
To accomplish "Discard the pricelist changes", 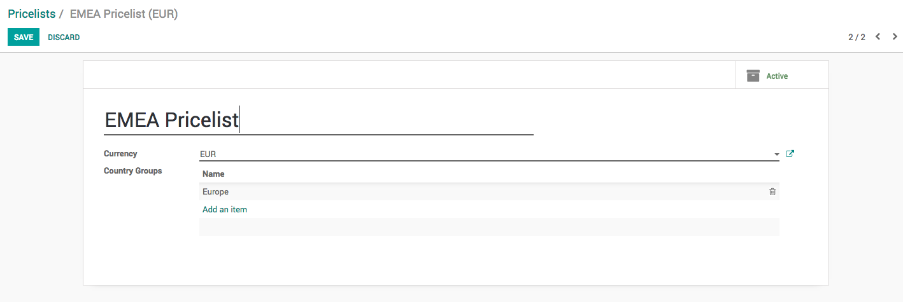I will [64, 38].
